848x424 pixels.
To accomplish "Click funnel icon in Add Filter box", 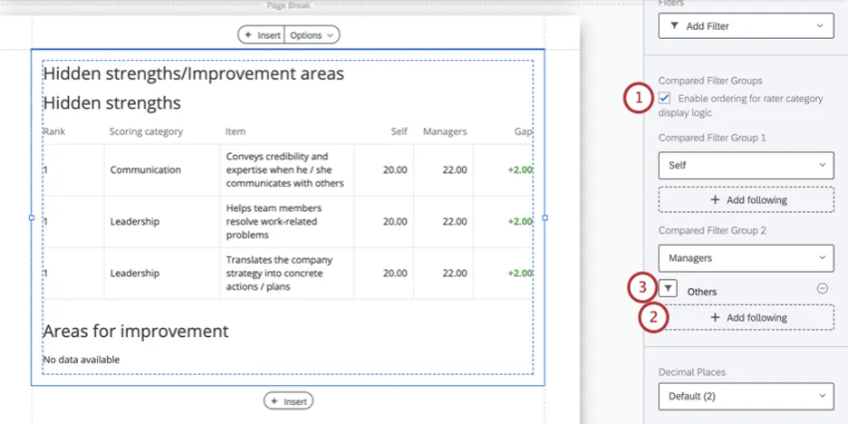I will click(x=674, y=26).
